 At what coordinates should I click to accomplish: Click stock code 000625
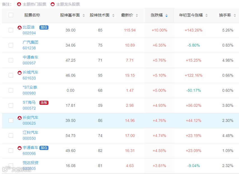[x=29, y=123]
